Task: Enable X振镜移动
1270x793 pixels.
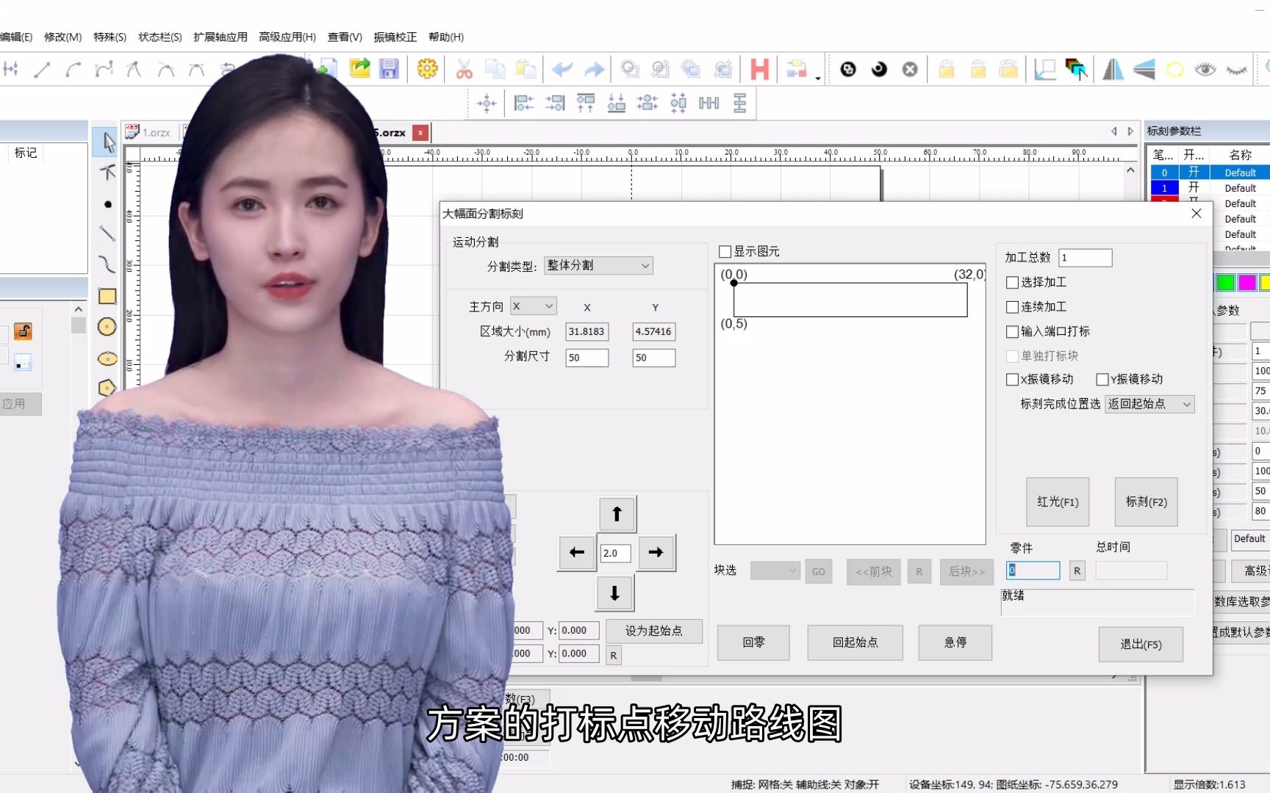Action: 1012,379
